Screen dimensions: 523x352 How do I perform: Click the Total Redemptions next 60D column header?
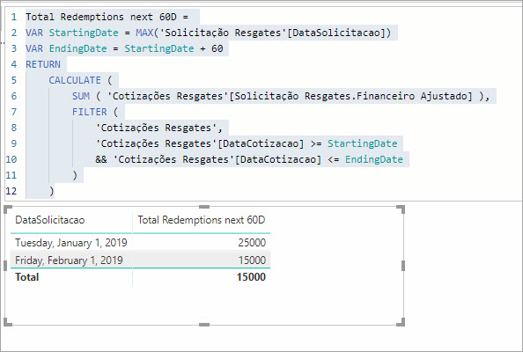point(202,220)
